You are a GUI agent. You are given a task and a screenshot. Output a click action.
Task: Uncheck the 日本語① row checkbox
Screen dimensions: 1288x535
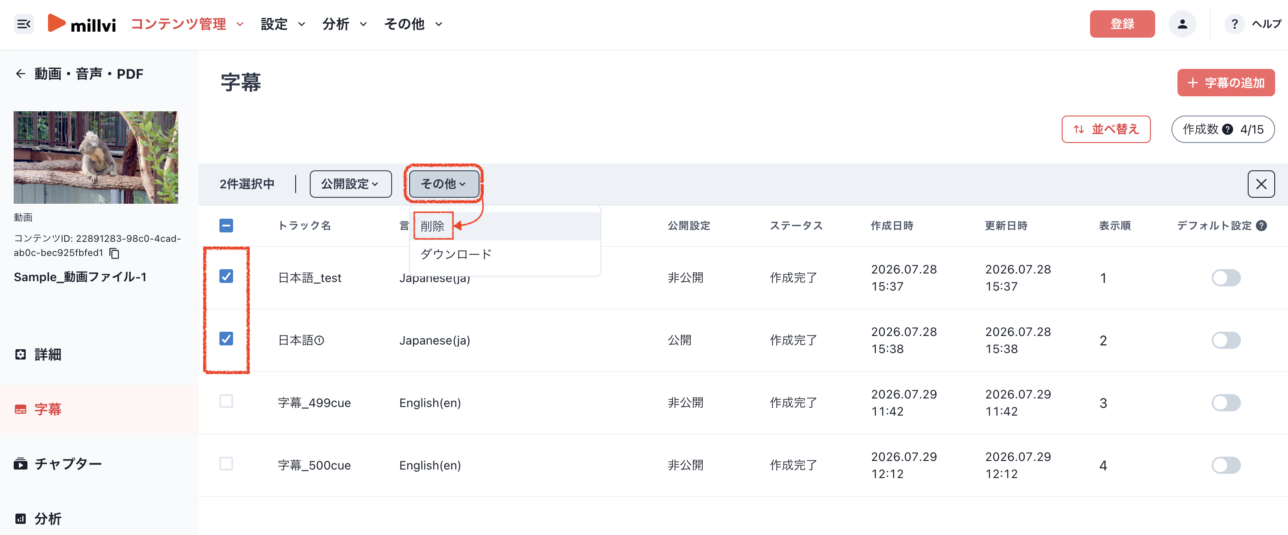click(226, 339)
